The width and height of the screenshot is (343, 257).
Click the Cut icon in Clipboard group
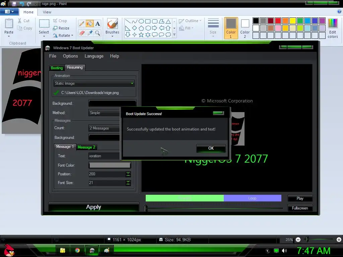20,21
